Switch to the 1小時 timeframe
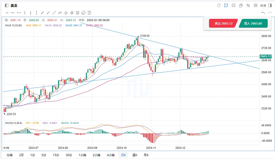The height and width of the screenshot is (159, 275). click(x=82, y=155)
